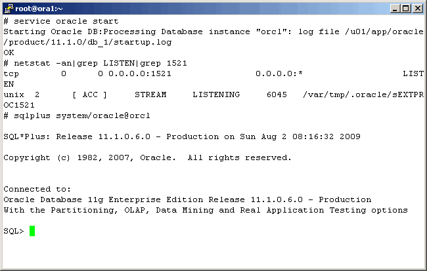This screenshot has width=427, height=271.
Task: Click the 'With the Partitioning, OLAP' options line
Action: [x=205, y=210]
